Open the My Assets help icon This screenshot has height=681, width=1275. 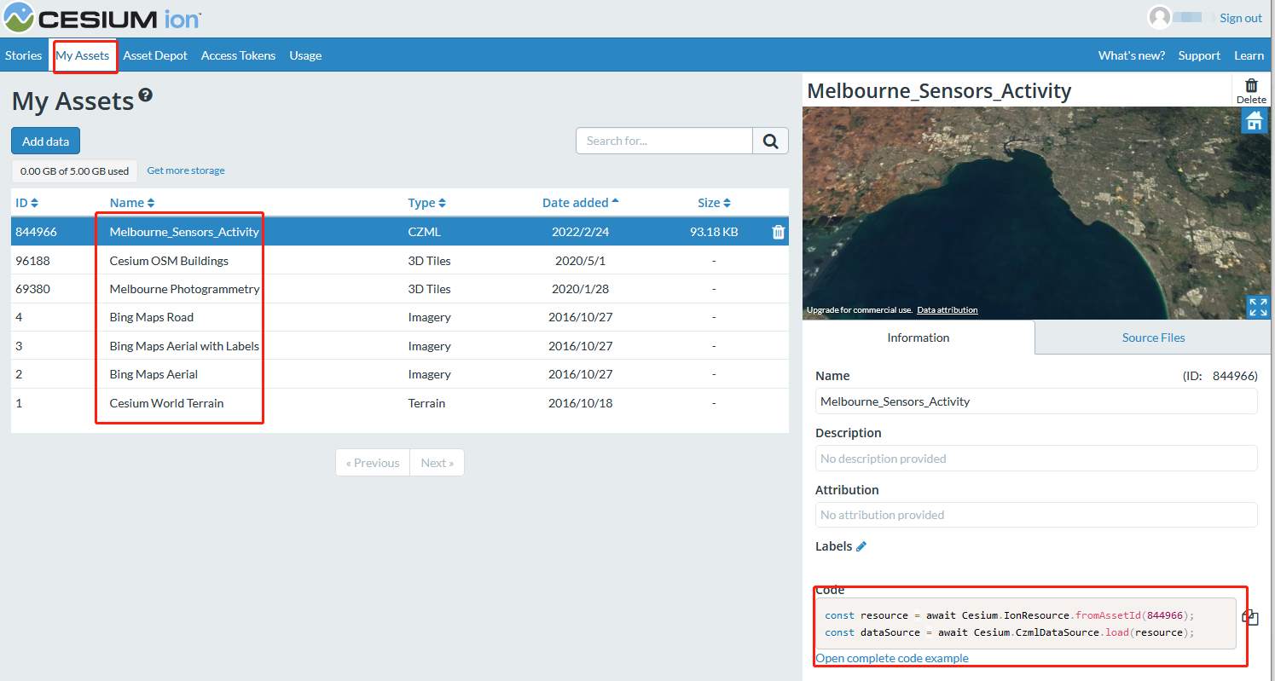146,95
